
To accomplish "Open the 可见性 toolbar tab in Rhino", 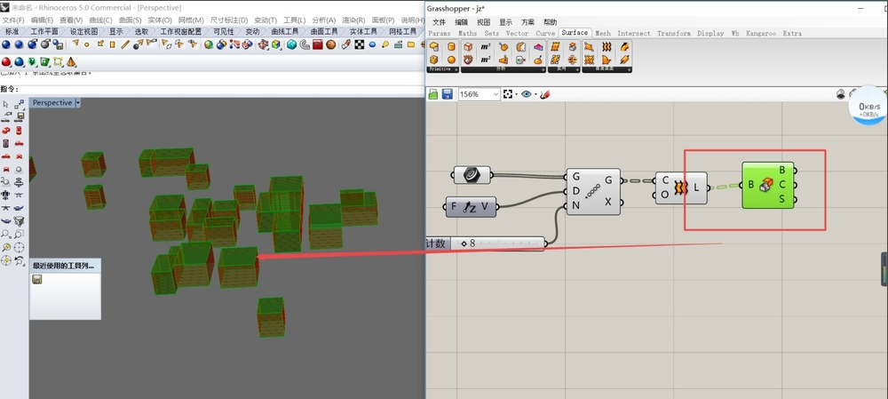I will [x=222, y=31].
